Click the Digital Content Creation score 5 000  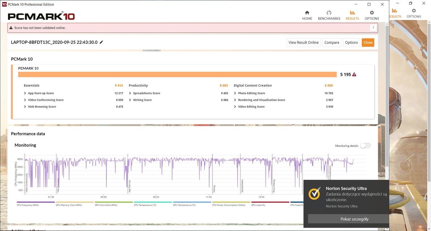[x=329, y=85]
